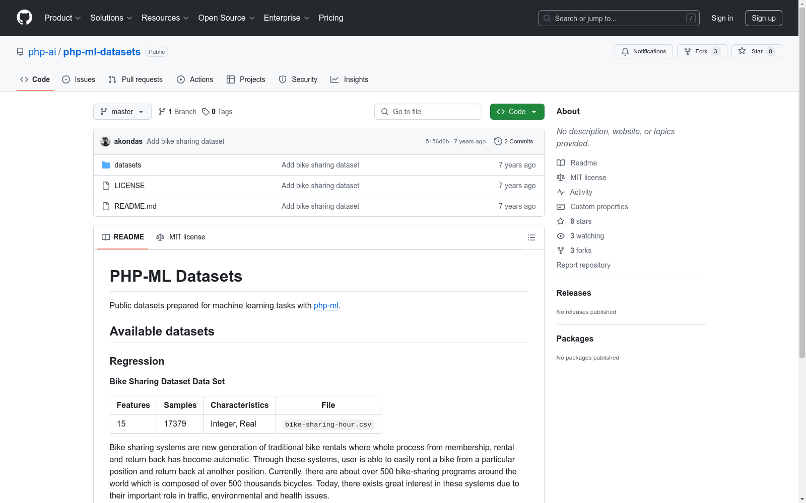Go to the Pricing page

[x=331, y=18]
